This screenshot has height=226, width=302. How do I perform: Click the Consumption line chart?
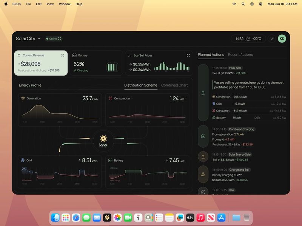coord(147,116)
